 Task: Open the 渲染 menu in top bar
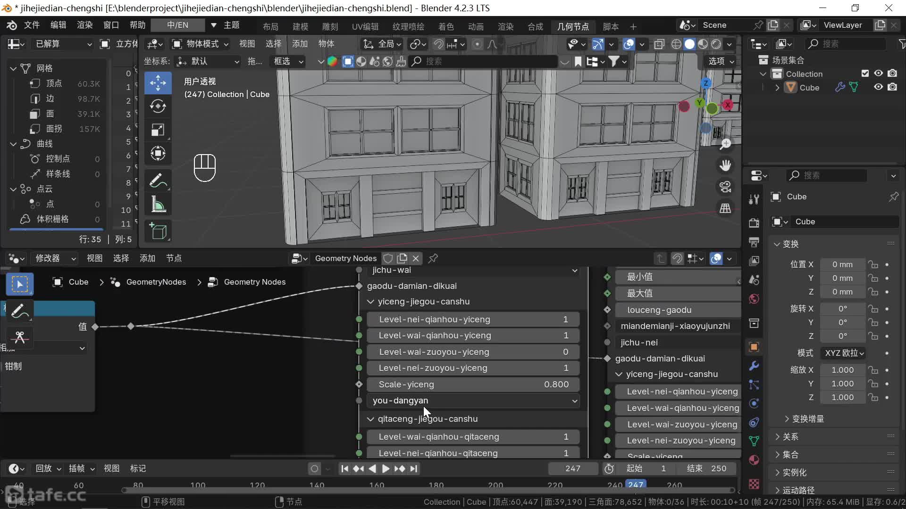tap(84, 25)
